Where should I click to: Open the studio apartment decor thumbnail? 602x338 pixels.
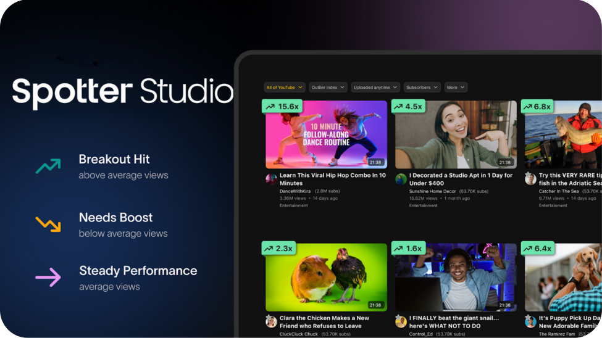coord(456,134)
